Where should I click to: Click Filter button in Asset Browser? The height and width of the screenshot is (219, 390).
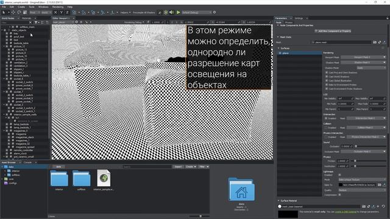click(204, 167)
